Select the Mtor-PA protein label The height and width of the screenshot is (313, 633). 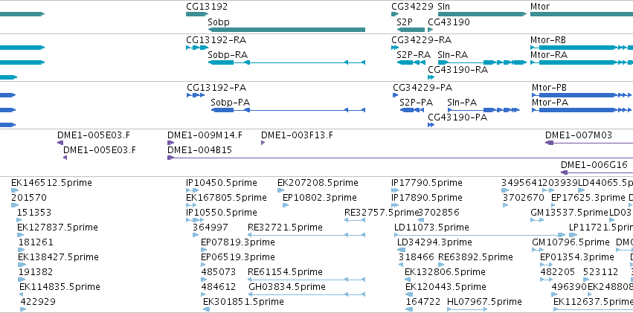coord(550,103)
